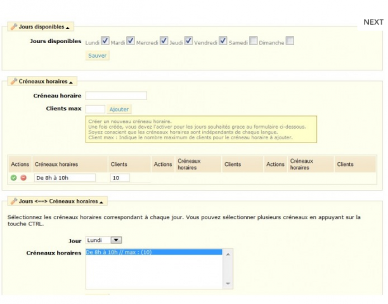The height and width of the screenshot is (304, 388).
Task: Click the Clients field containing 10
Action: coord(120,178)
